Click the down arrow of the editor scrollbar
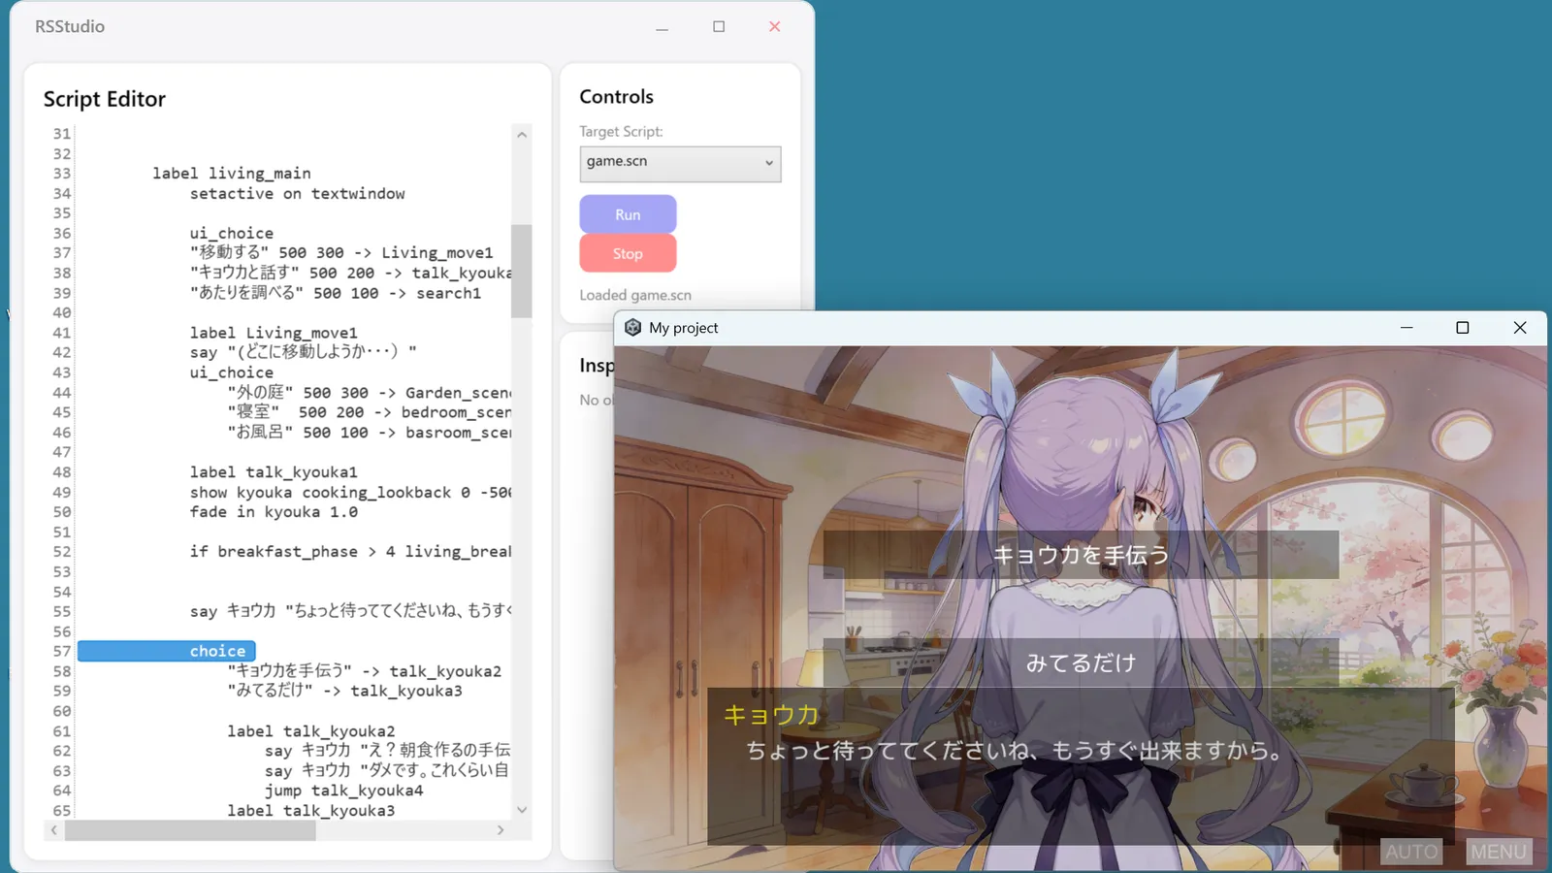The height and width of the screenshot is (873, 1552). (522, 809)
